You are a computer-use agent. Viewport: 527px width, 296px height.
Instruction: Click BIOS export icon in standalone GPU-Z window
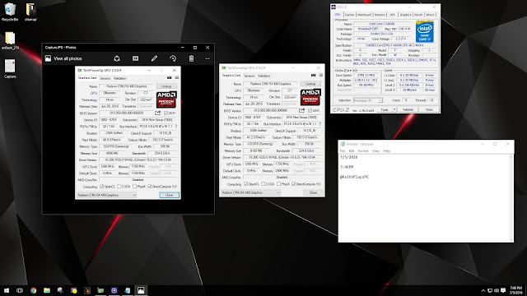[302, 110]
